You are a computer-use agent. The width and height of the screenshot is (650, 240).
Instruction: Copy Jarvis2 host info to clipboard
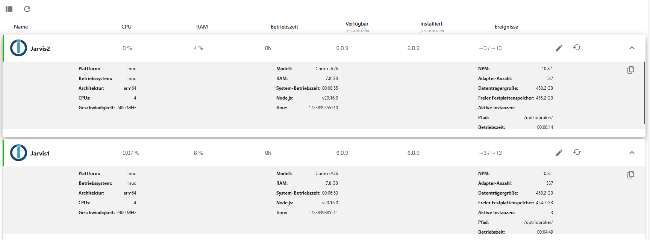[x=631, y=70]
